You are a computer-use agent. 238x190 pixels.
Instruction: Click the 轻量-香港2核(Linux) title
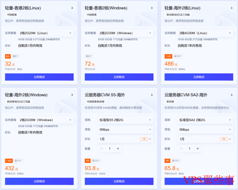tap(23, 8)
